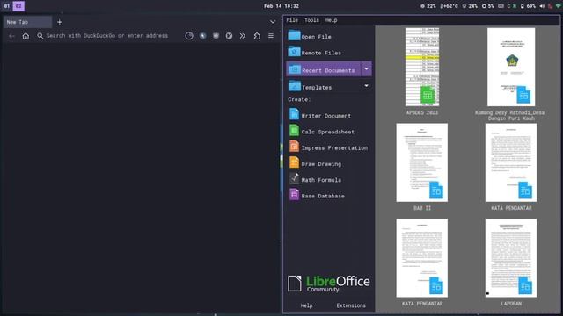Click the Math Formula label text
The width and height of the screenshot is (563, 316).
coord(321,180)
